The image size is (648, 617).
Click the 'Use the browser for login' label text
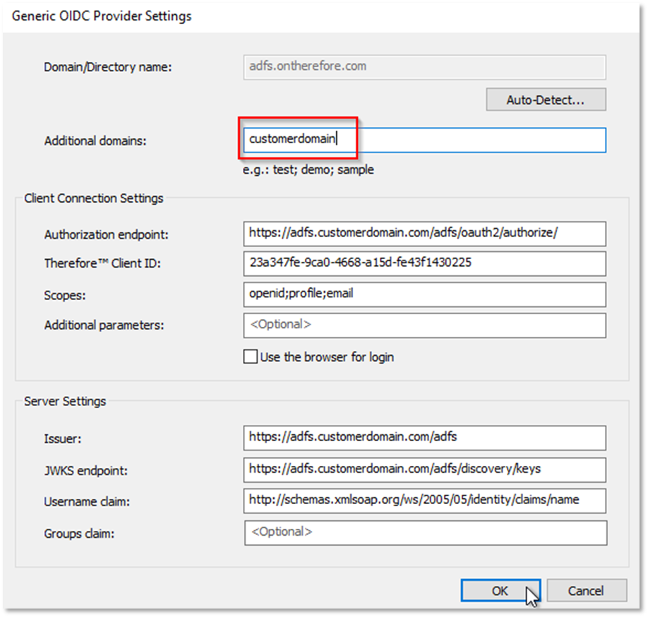[x=327, y=357]
